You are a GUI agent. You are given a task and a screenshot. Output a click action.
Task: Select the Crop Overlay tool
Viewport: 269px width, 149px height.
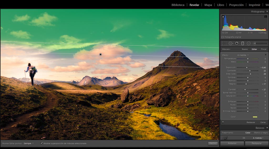coord(224,43)
